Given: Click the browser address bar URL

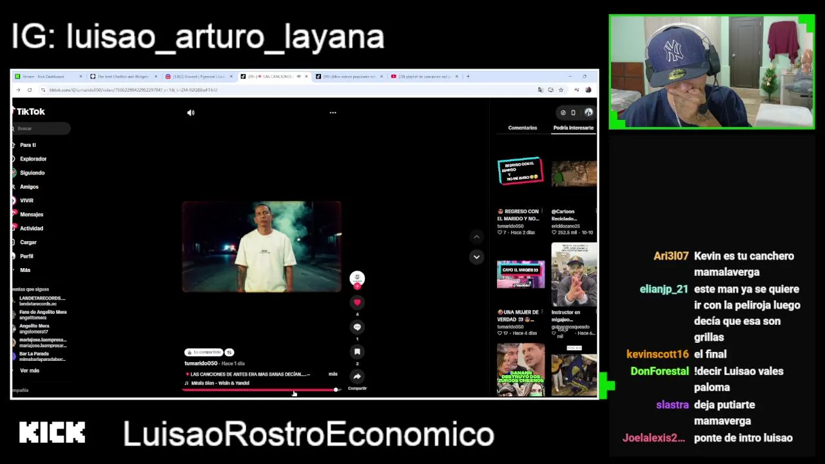Looking at the screenshot, I should point(133,90).
